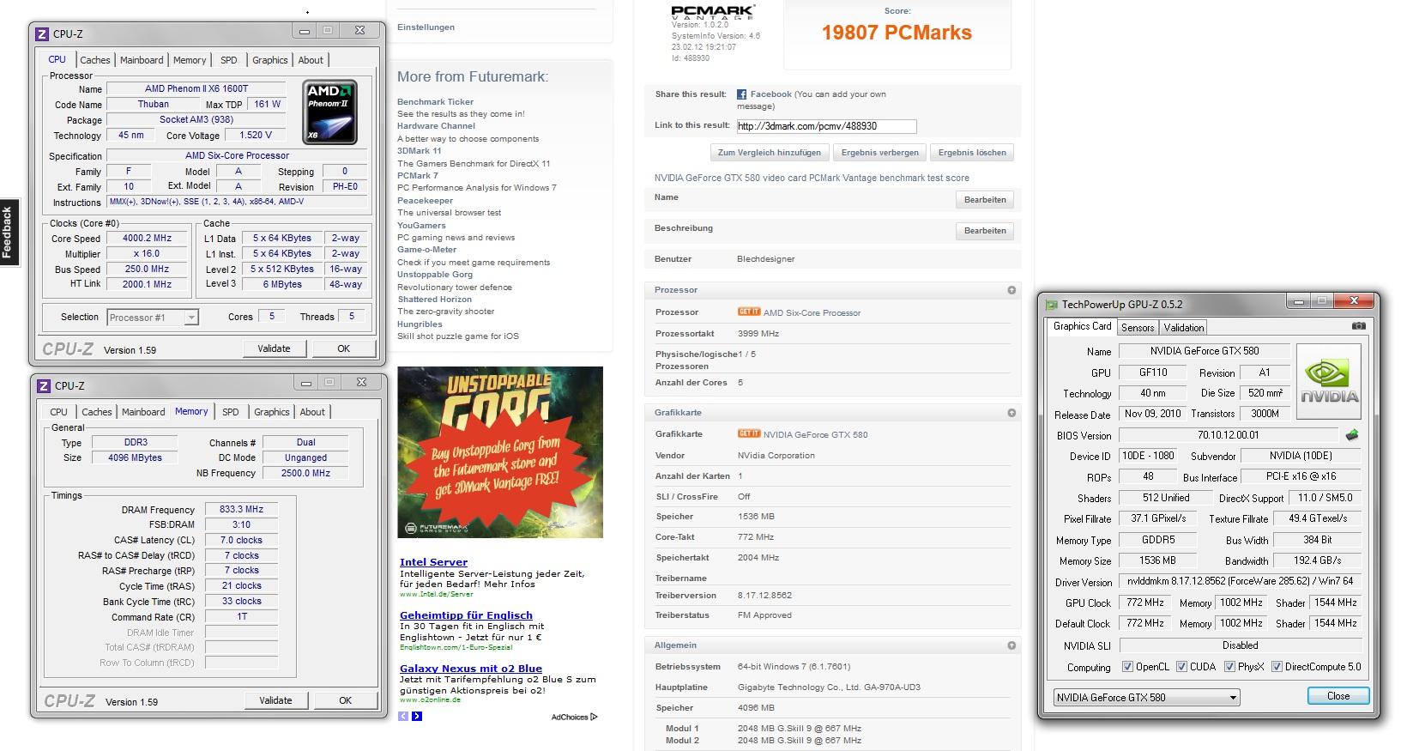
Task: Open the PCMark 7 link
Action: pyautogui.click(x=418, y=176)
